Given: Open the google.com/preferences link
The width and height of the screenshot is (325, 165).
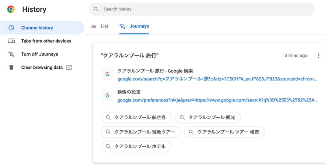Looking at the screenshot, I should point(217,100).
